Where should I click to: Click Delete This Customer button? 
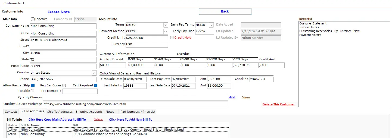(x=279, y=104)
